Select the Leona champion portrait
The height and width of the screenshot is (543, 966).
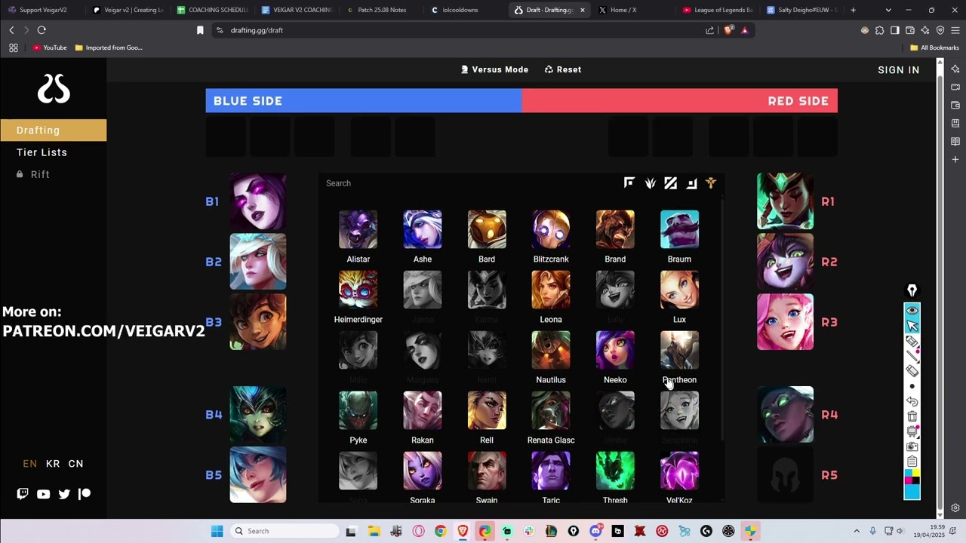click(551, 290)
